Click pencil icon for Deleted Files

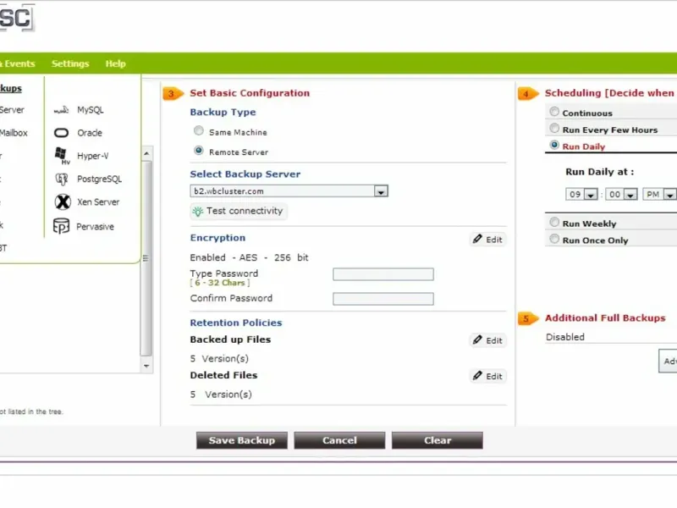(477, 376)
